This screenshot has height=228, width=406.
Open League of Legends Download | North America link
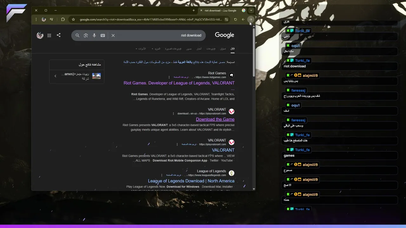click(x=191, y=181)
